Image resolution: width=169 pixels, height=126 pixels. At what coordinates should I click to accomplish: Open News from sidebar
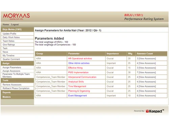[17, 52]
